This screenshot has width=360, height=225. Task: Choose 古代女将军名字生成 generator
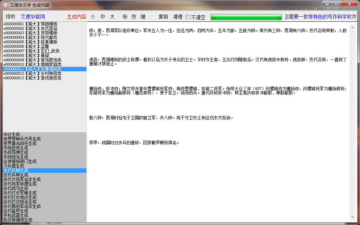(x=45, y=180)
